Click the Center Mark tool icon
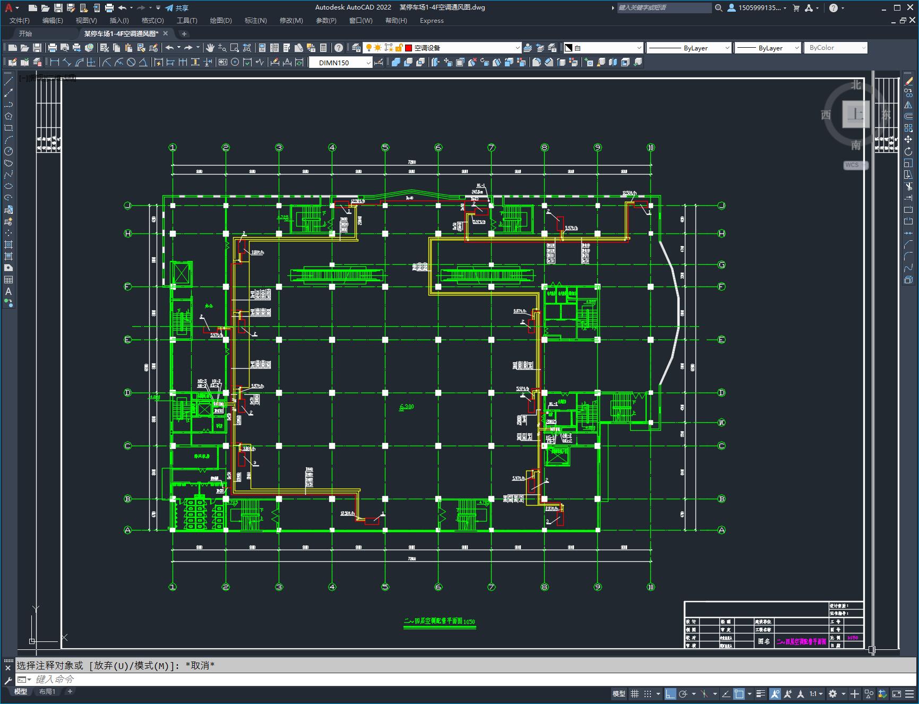Screen dimensions: 919x704 coord(235,63)
